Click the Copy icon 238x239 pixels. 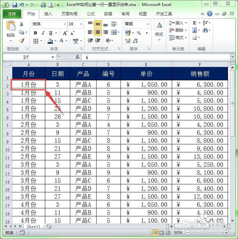(21, 32)
